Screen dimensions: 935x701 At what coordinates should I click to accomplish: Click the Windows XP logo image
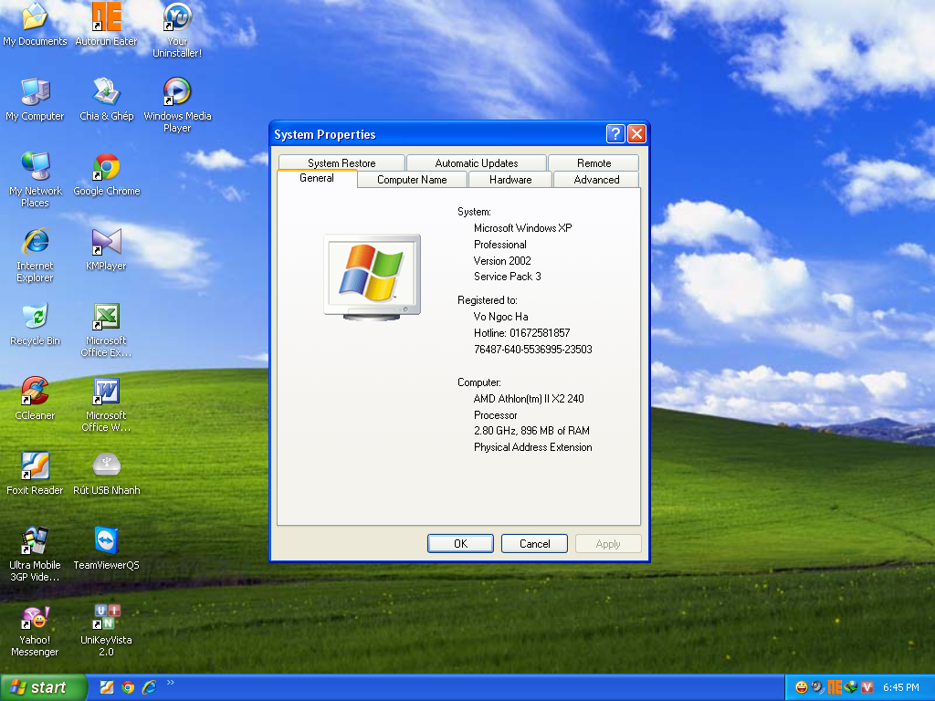pyautogui.click(x=373, y=277)
